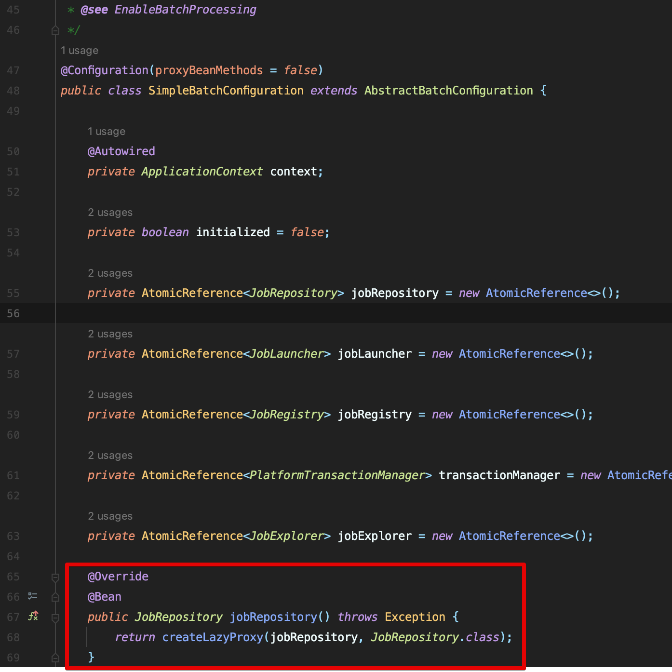Screen dimensions: 672x672
Task: Click the jobExplorer field name
Action: click(375, 536)
